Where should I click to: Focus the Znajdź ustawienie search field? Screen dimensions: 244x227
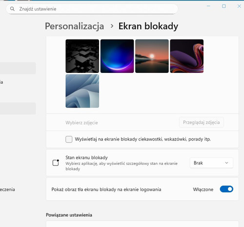(92, 9)
